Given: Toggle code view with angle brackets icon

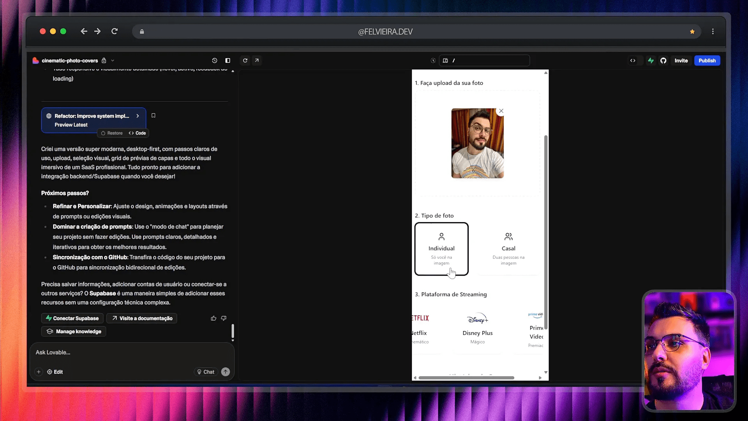Looking at the screenshot, I should (x=633, y=60).
